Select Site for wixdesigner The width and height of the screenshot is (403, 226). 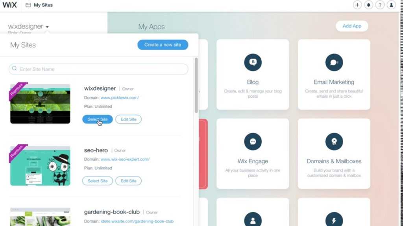click(x=98, y=119)
